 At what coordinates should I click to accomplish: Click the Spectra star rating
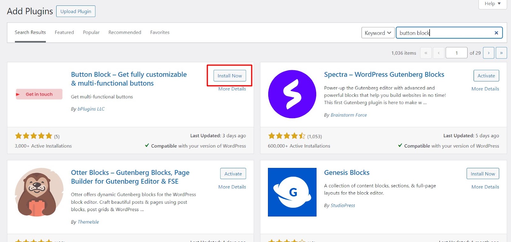287,136
